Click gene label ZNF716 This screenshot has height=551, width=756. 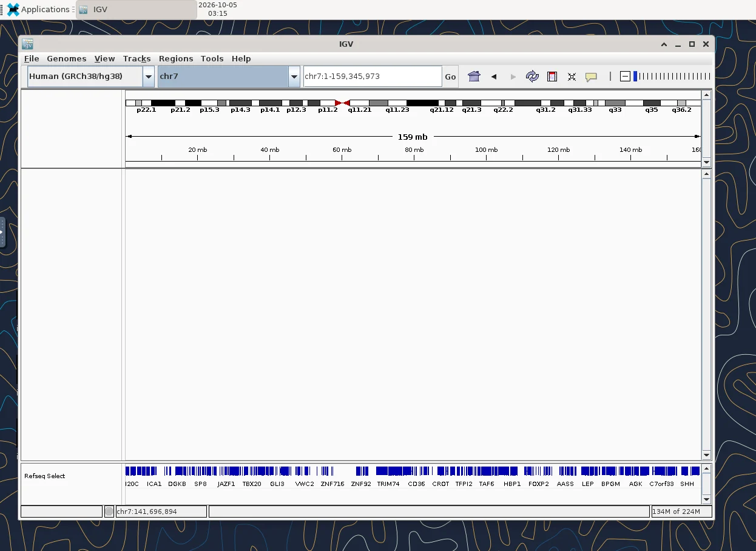332,484
